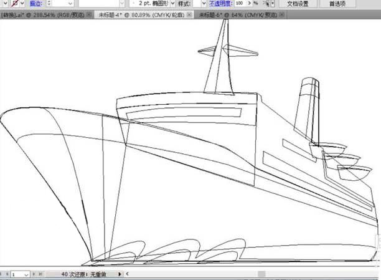Switch to the 未标题-4 document tab
The width and height of the screenshot is (381, 280).
click(141, 15)
